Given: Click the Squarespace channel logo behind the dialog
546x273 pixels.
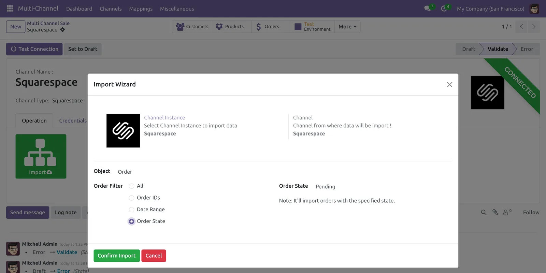Looking at the screenshot, I should [x=487, y=92].
